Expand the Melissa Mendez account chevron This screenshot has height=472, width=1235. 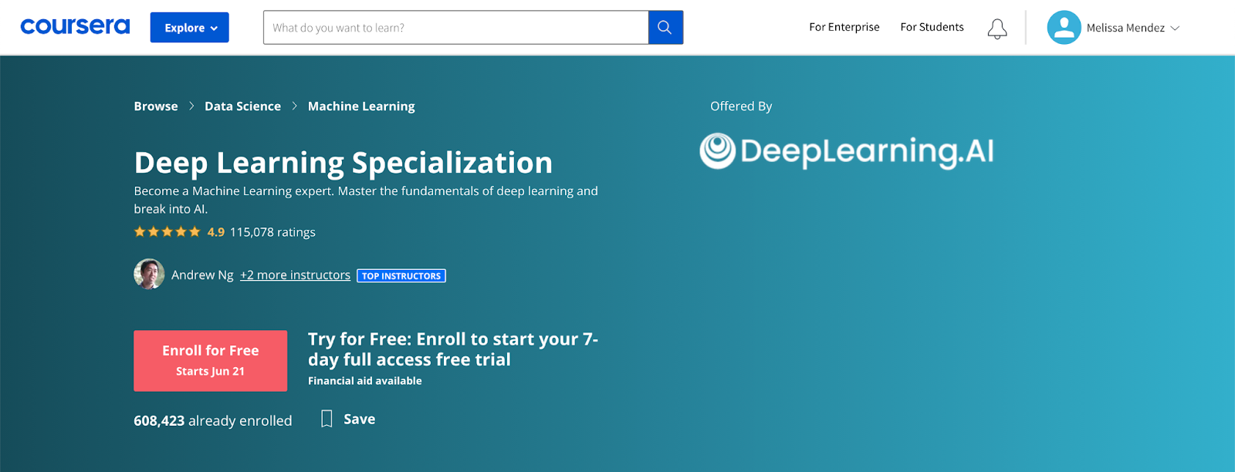(1175, 28)
